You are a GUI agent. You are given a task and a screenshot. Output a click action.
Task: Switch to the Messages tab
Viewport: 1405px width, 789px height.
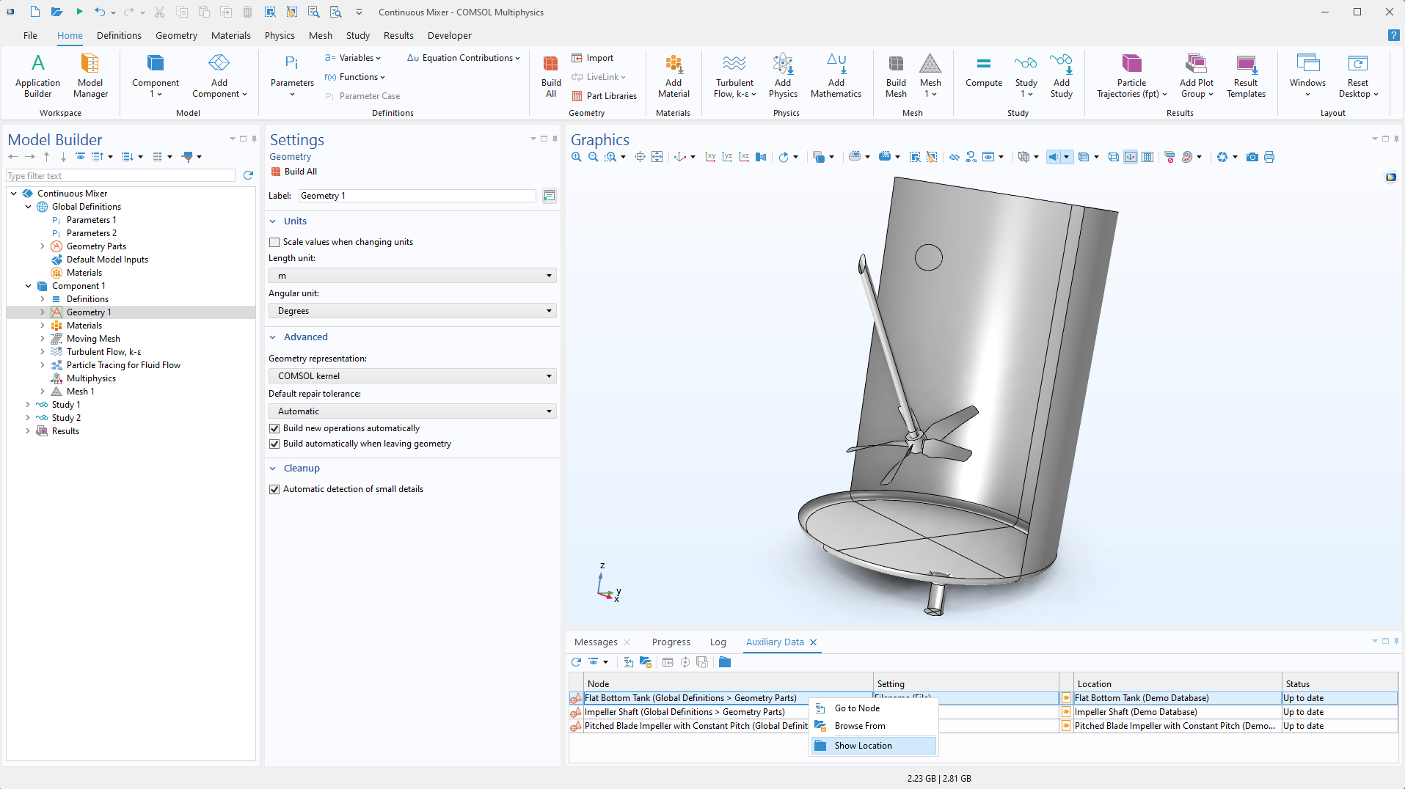coord(596,642)
